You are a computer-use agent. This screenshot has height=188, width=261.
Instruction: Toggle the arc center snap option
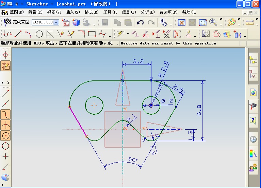click(5, 125)
